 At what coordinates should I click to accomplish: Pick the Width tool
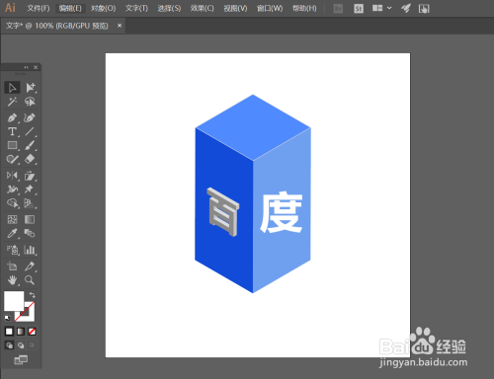coord(12,189)
